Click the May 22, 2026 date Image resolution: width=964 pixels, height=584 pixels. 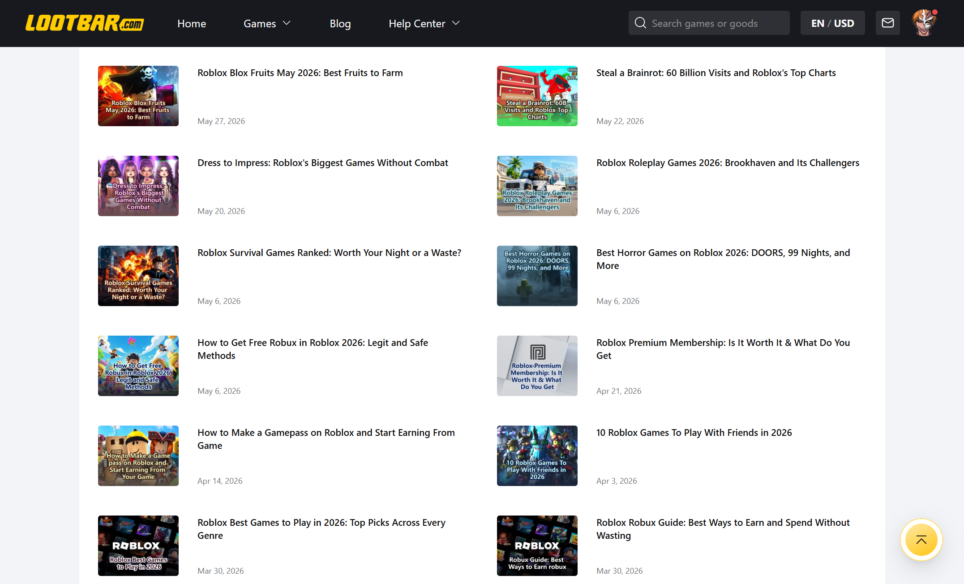tap(620, 121)
